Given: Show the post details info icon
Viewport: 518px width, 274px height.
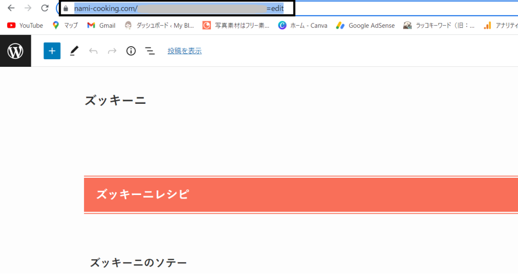Looking at the screenshot, I should [131, 51].
